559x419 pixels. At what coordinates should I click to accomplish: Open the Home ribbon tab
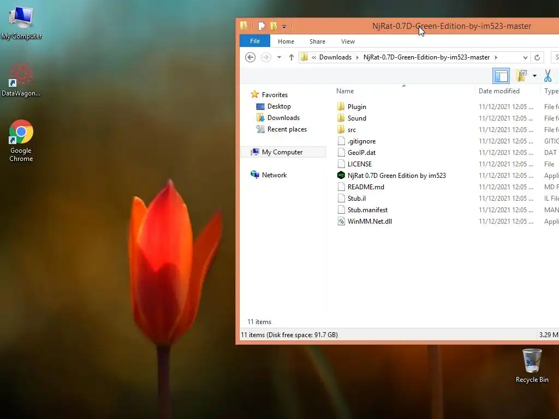pyautogui.click(x=286, y=41)
